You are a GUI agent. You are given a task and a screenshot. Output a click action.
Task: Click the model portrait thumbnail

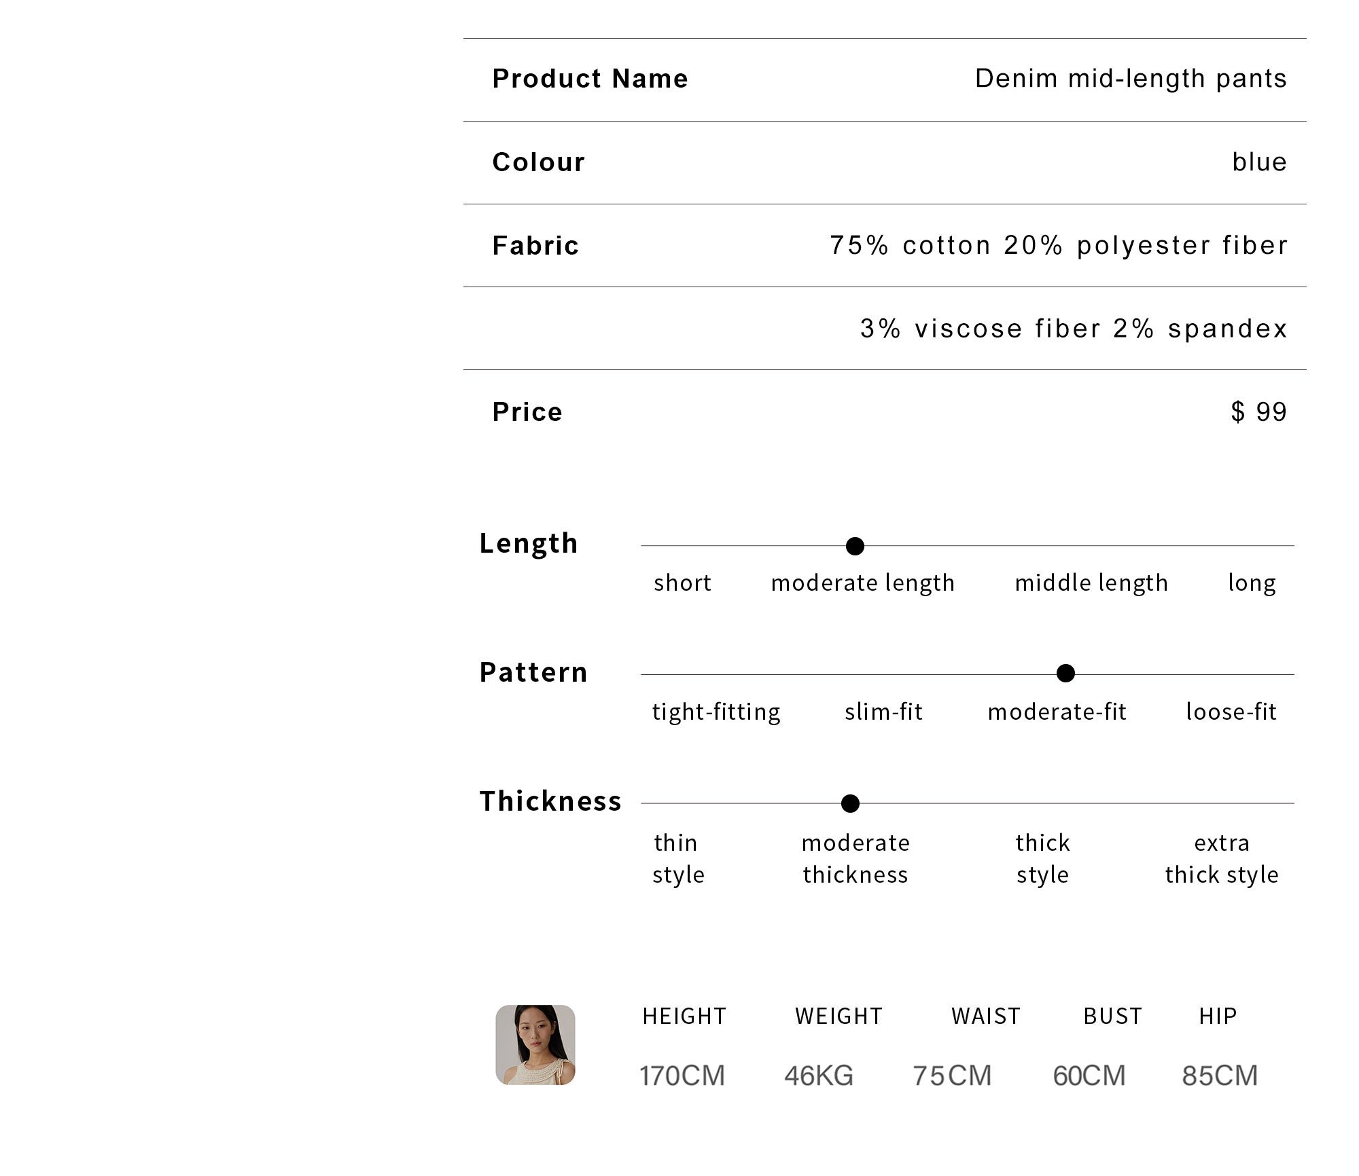tap(535, 1045)
